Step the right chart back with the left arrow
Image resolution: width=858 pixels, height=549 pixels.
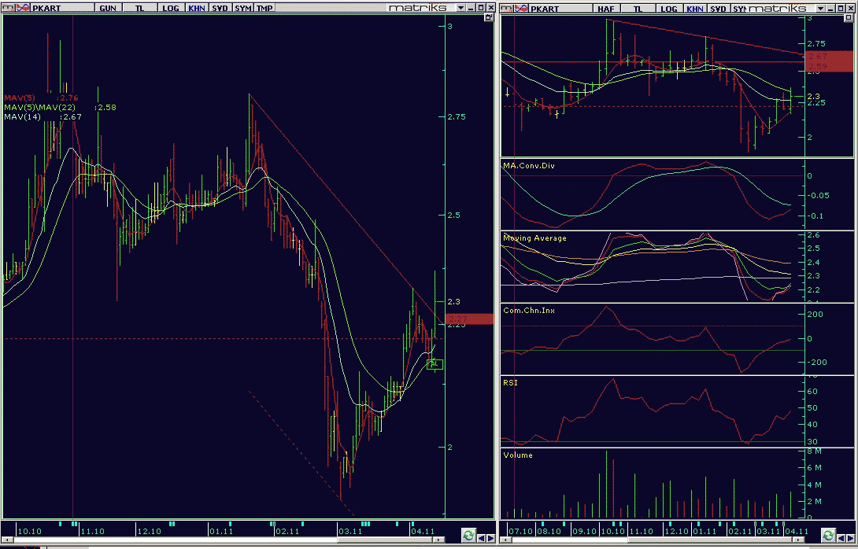841,538
